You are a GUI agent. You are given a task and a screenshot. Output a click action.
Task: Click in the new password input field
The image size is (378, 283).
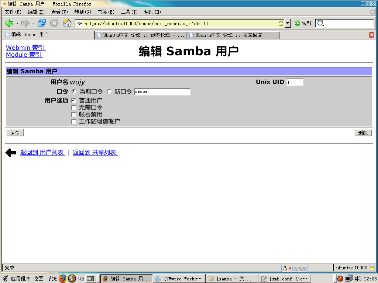[x=162, y=92]
